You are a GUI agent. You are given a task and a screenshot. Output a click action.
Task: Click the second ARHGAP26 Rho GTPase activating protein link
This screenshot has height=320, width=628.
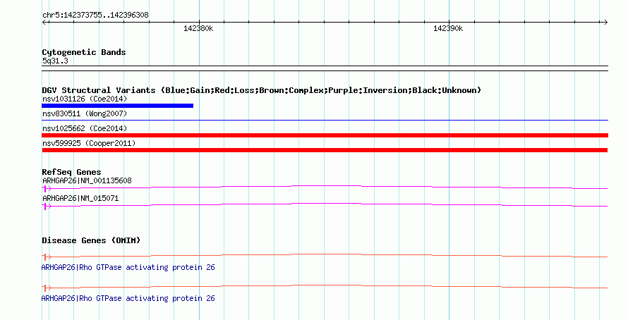pos(128,298)
